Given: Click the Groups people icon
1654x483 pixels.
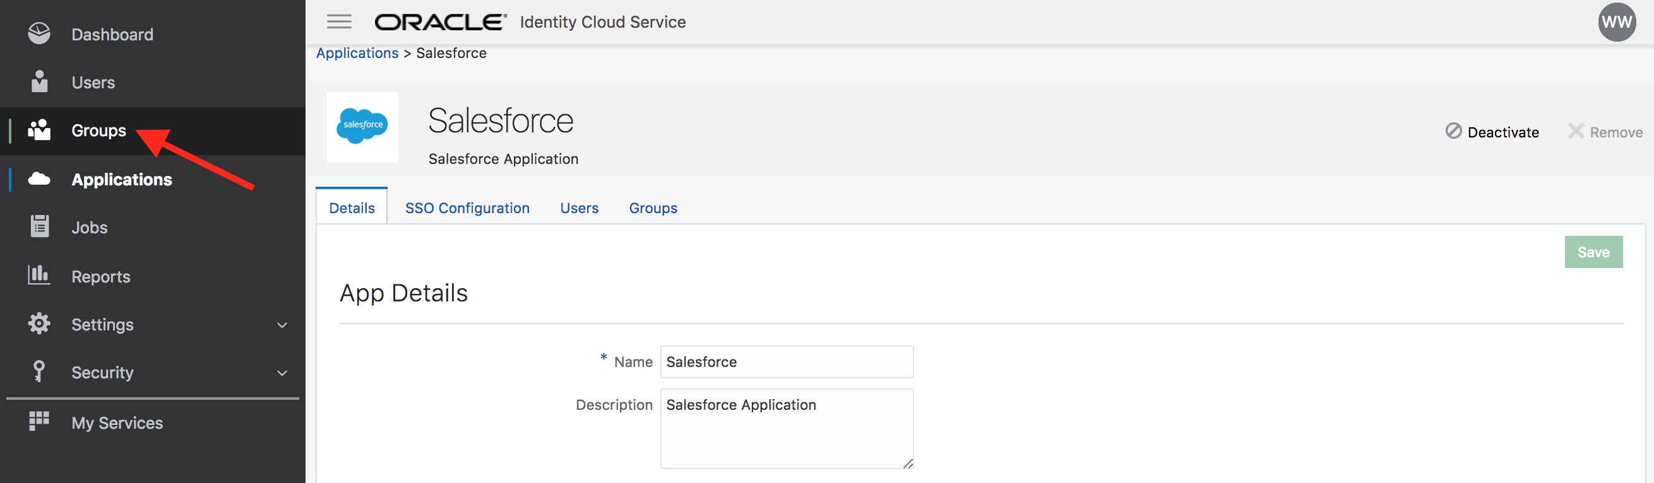Looking at the screenshot, I should tap(39, 129).
